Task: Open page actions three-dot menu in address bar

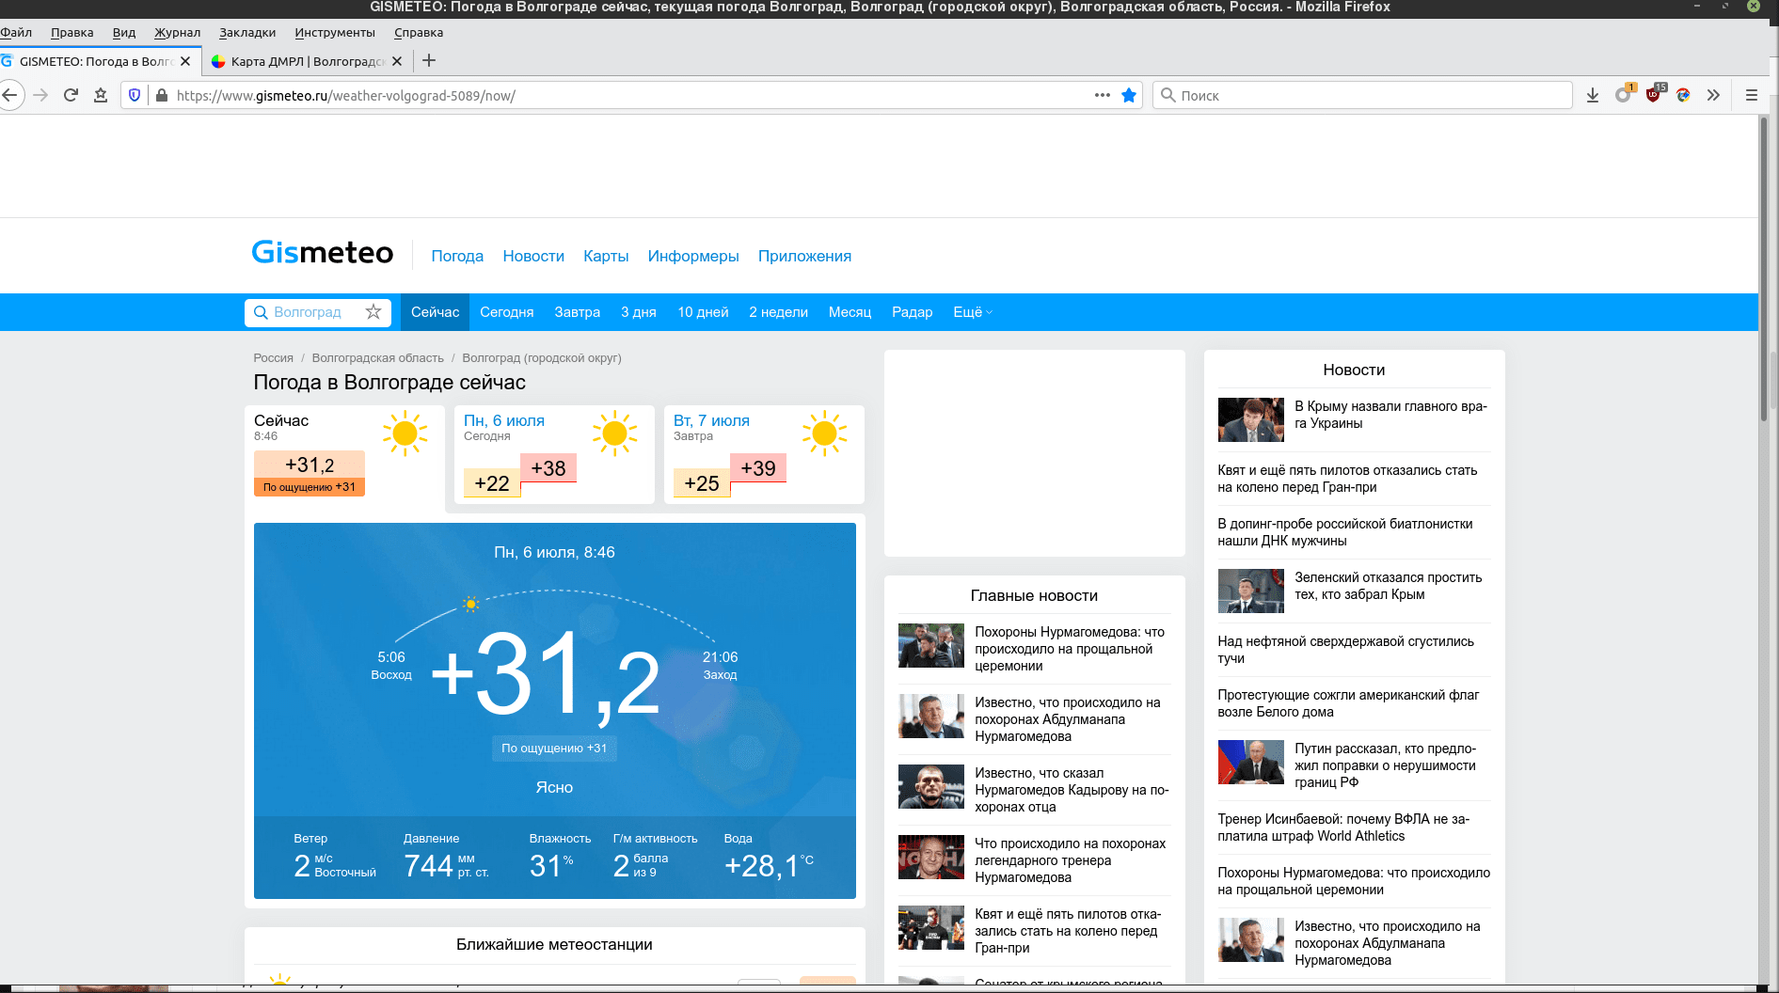Action: pos(1102,95)
